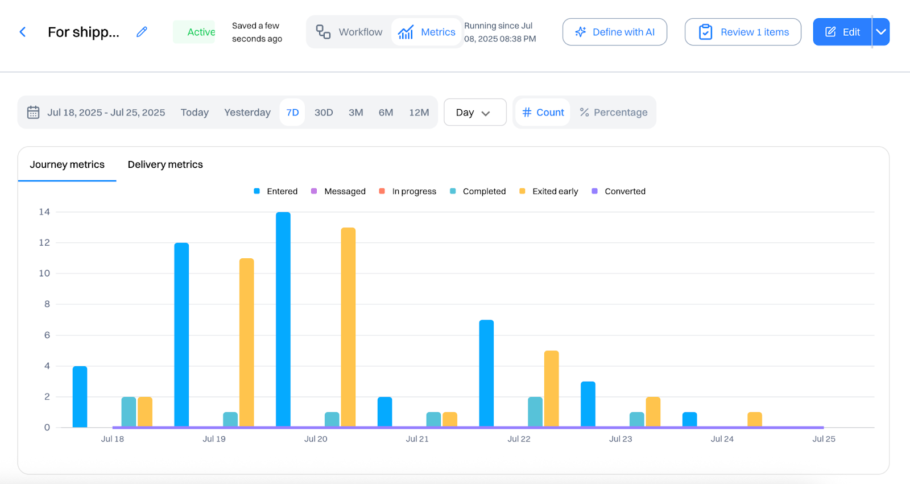The width and height of the screenshot is (910, 484).
Task: Select the Yesterday date range
Action: (x=247, y=112)
